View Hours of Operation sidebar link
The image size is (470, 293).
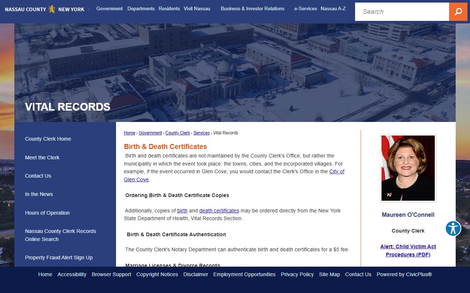47,213
